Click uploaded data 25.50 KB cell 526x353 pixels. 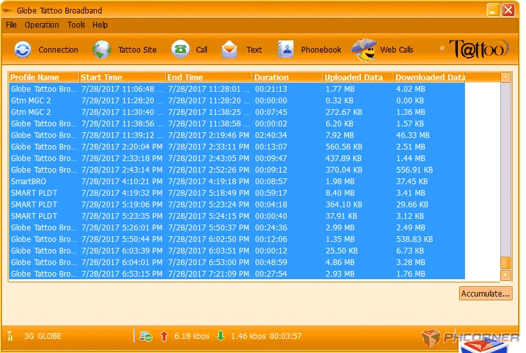[342, 251]
